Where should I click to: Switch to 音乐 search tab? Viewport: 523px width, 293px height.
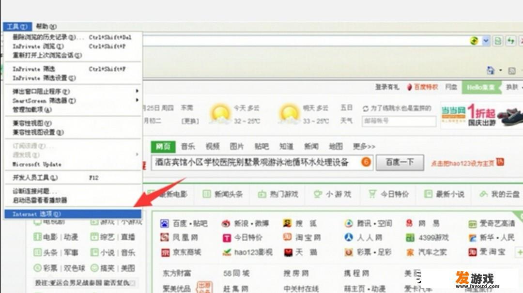click(188, 146)
